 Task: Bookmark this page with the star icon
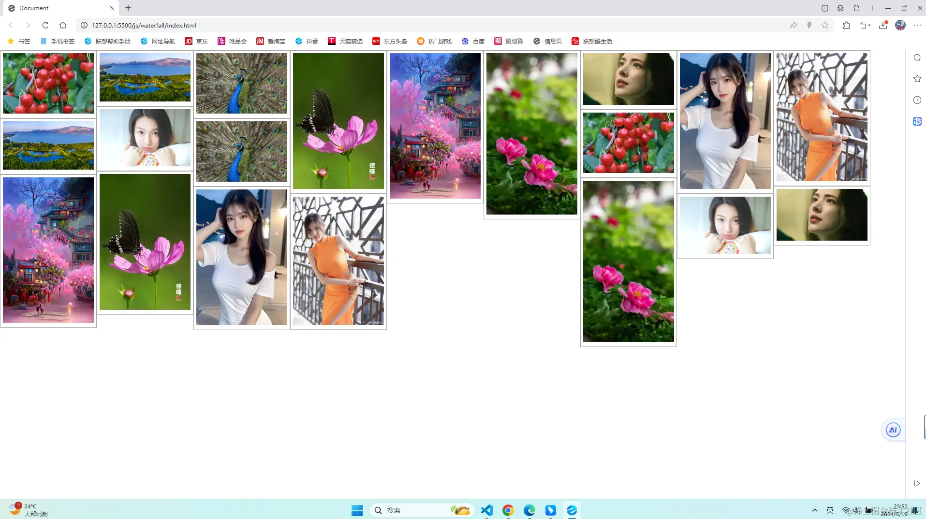click(x=825, y=25)
